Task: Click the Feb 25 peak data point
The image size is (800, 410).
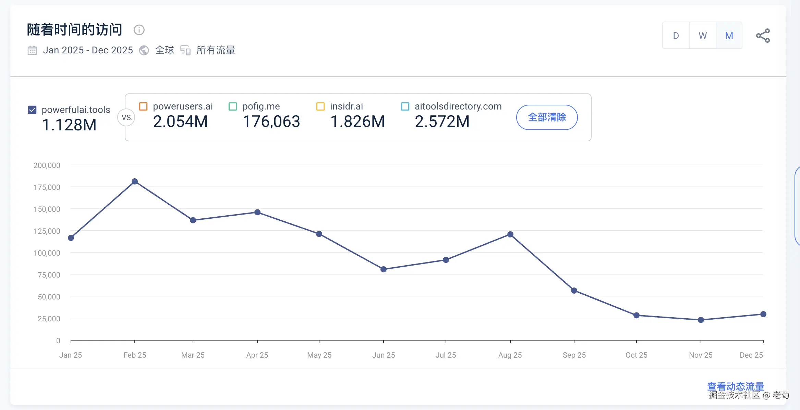Action: click(135, 181)
